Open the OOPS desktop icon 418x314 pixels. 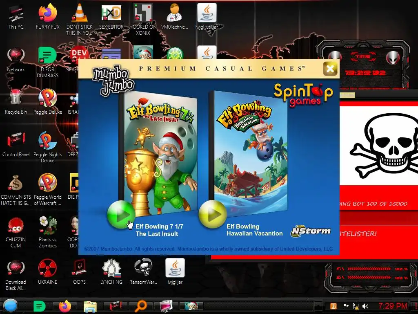79,272
